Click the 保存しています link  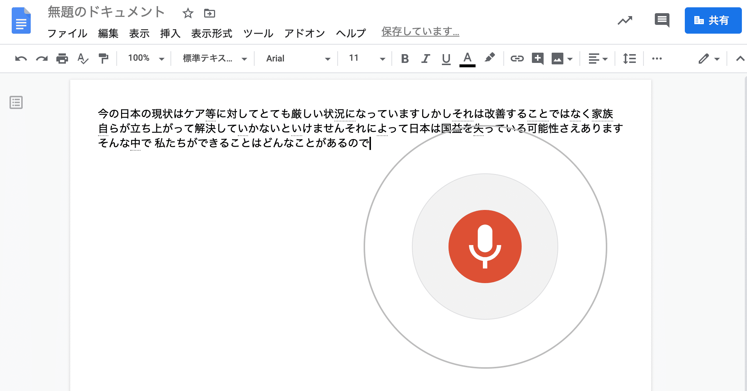[420, 32]
